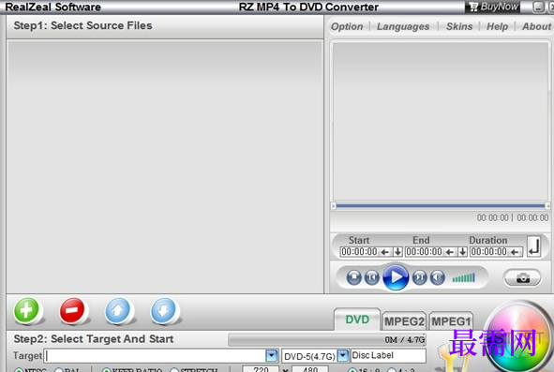This screenshot has width=554, height=372.
Task: Minimize the converter window
Action: click(x=538, y=7)
